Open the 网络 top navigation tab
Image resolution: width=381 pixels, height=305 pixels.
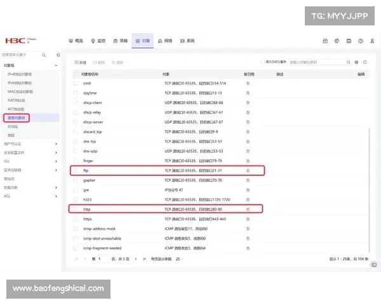click(165, 41)
